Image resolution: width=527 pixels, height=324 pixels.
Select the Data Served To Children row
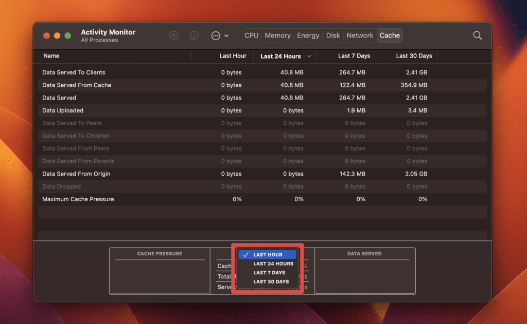pos(262,136)
